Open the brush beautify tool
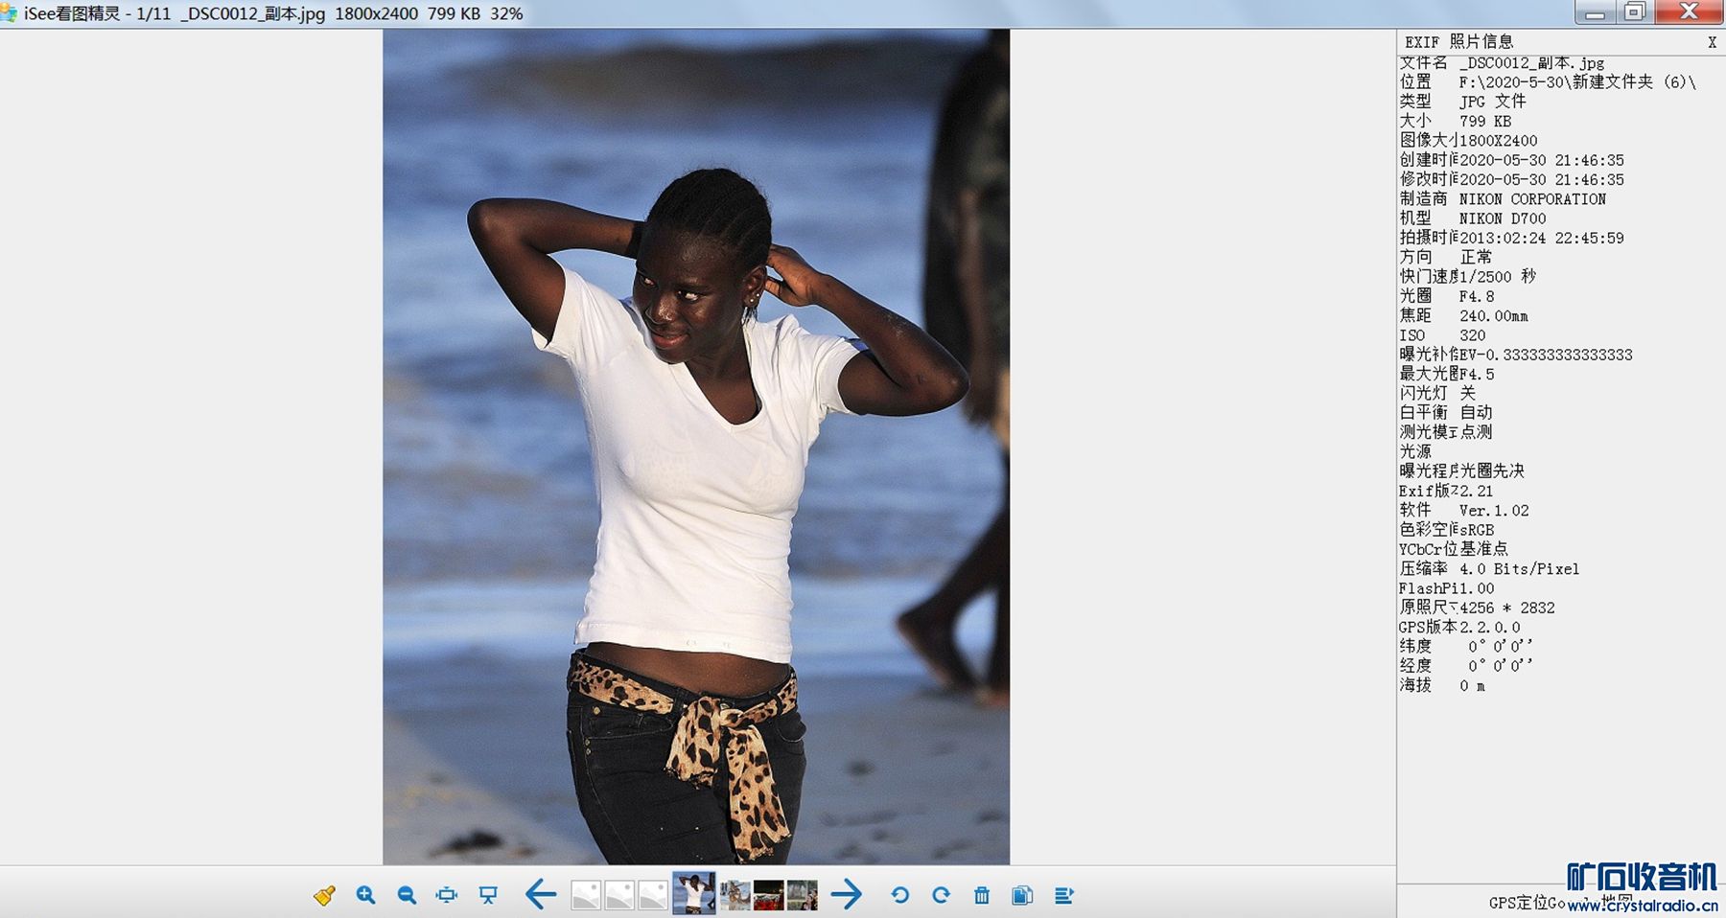The image size is (1726, 918). click(324, 895)
